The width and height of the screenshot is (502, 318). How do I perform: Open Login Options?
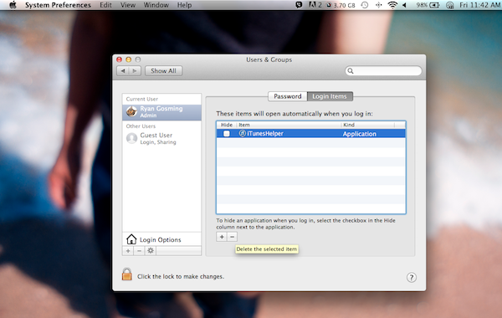point(161,239)
